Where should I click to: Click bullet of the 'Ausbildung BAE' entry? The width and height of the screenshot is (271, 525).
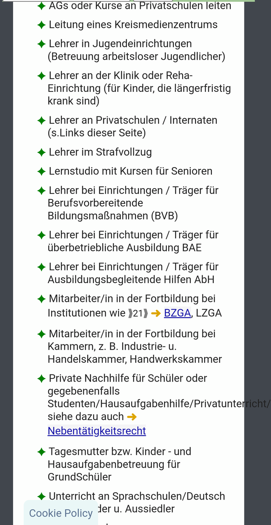[x=42, y=235]
